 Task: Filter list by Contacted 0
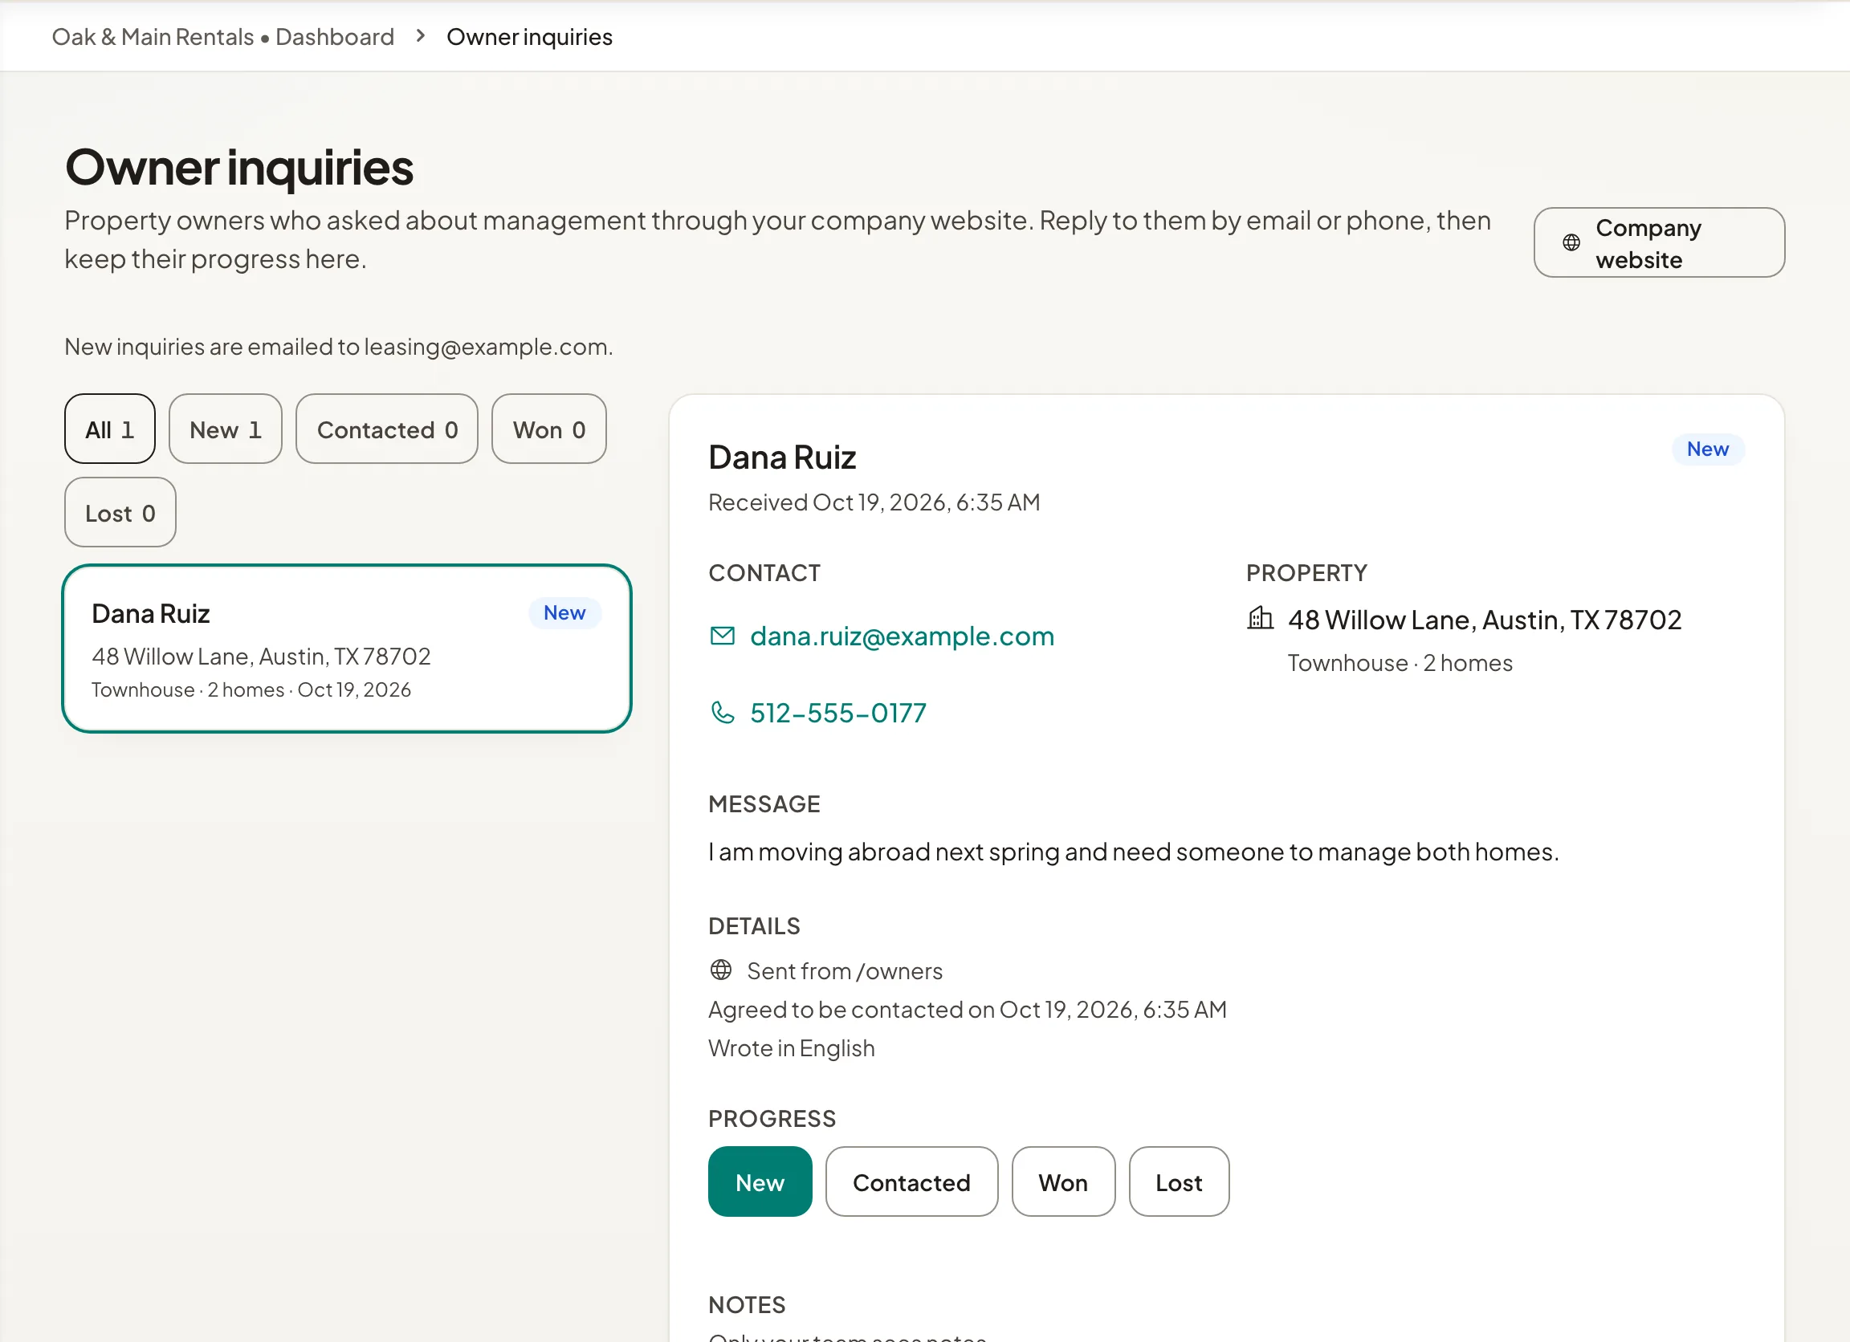point(387,429)
